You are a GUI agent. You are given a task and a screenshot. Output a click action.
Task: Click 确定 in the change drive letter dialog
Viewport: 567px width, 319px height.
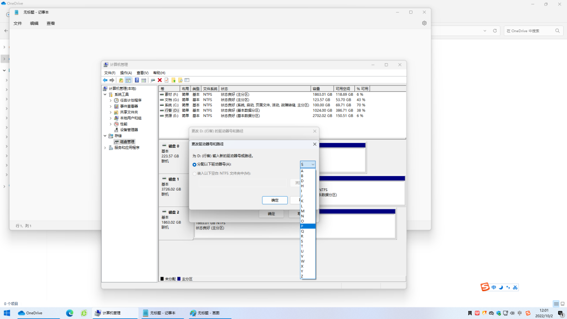pyautogui.click(x=275, y=200)
